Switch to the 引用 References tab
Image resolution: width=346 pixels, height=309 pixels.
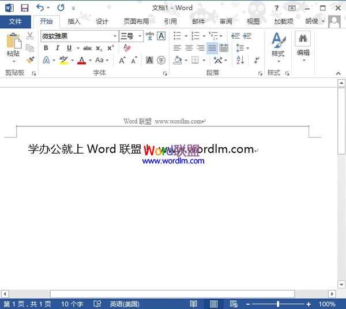[171, 22]
